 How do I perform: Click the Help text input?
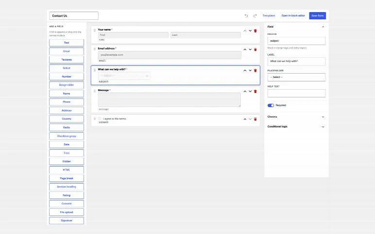296,94
